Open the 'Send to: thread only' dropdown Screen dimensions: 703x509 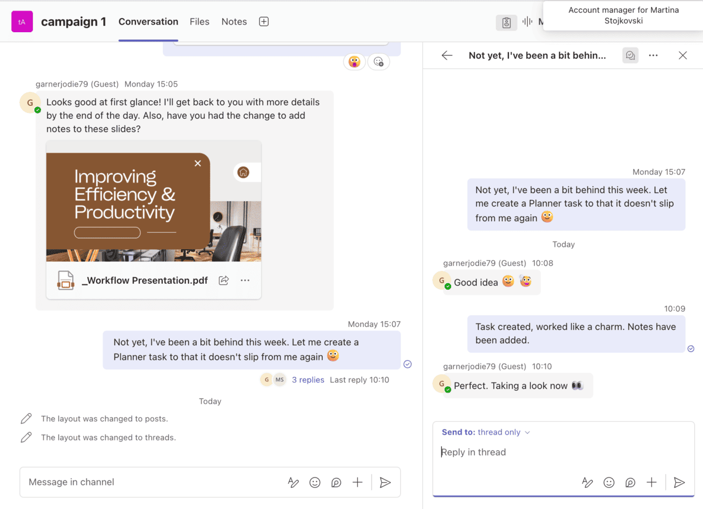point(486,432)
